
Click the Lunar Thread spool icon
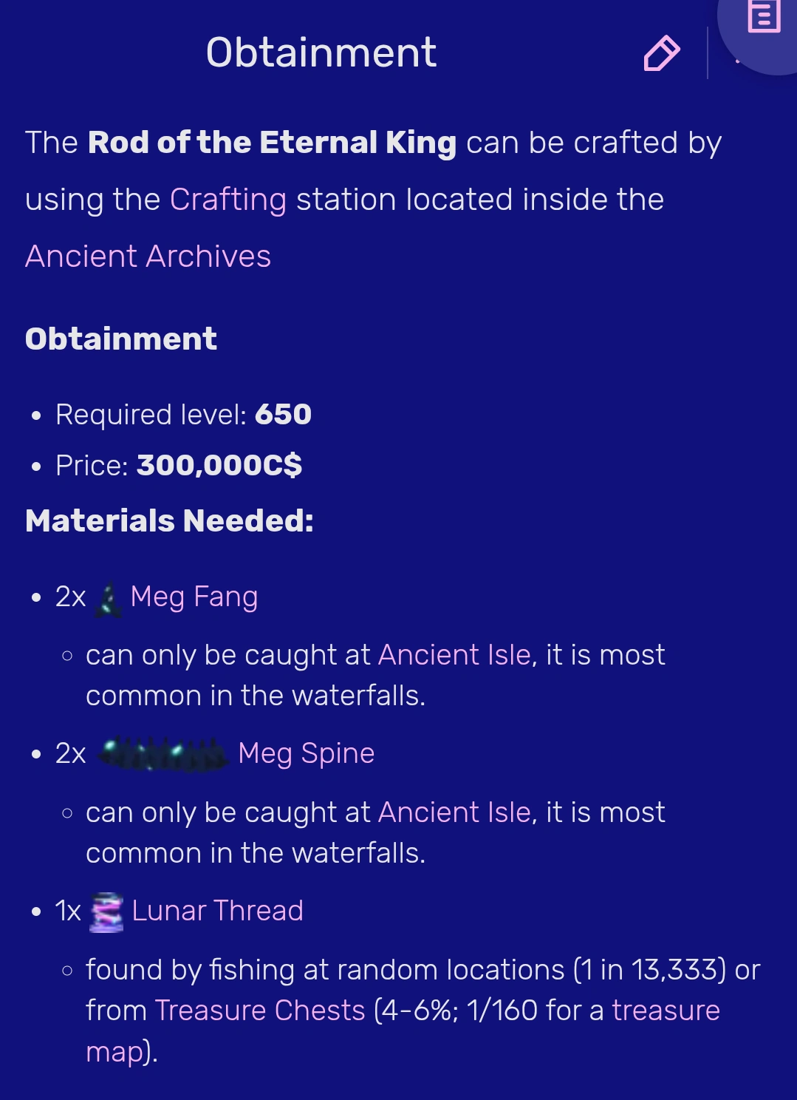(106, 911)
